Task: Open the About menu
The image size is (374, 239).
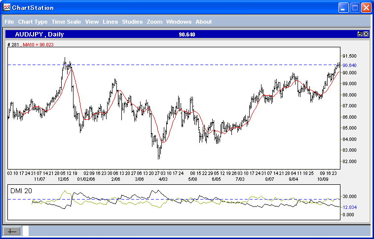Action: click(x=203, y=22)
